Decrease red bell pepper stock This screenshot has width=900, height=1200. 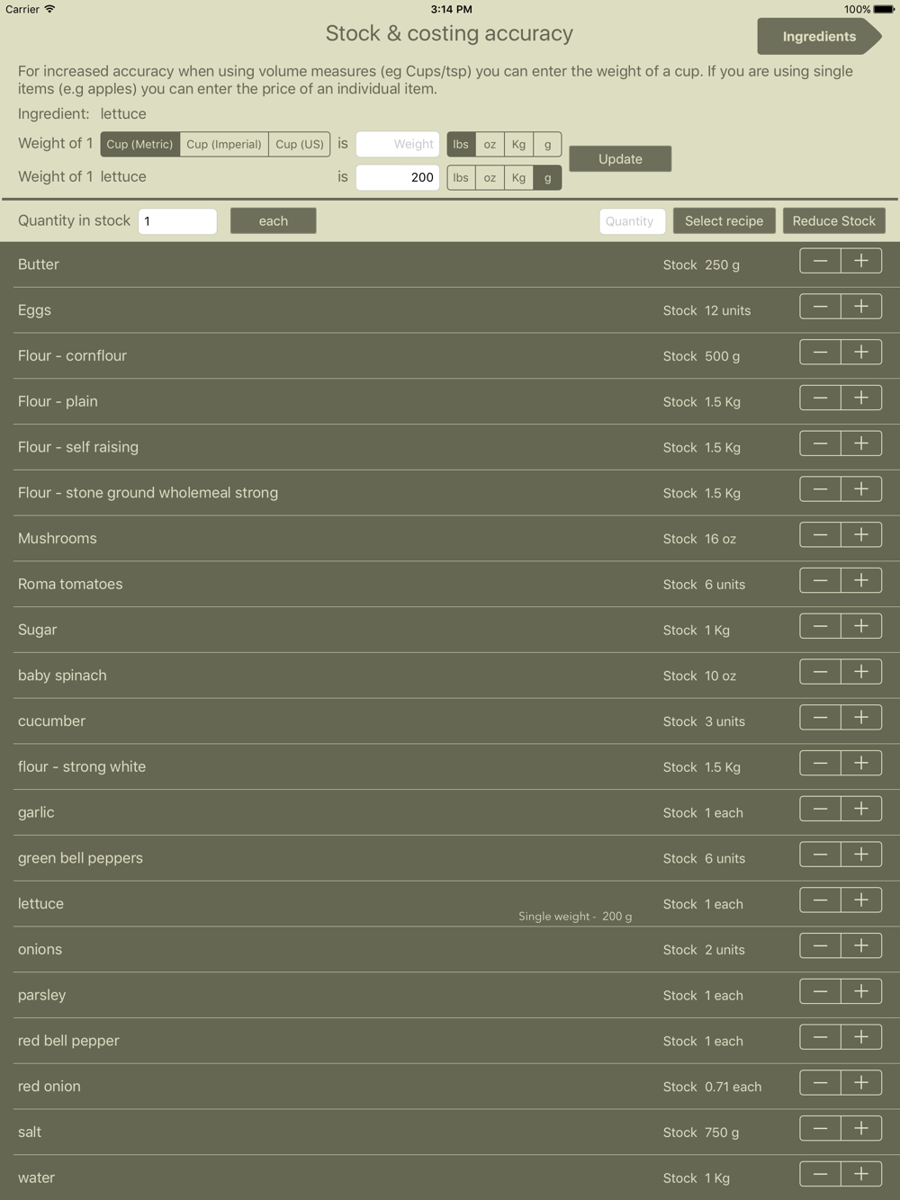click(820, 1037)
